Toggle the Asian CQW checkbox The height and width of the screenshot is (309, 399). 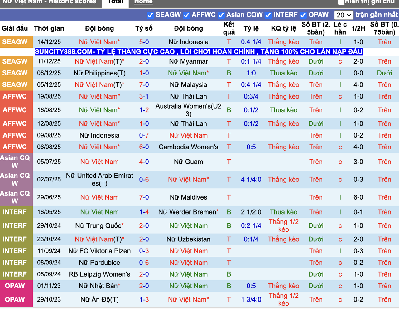pyautogui.click(x=221, y=15)
